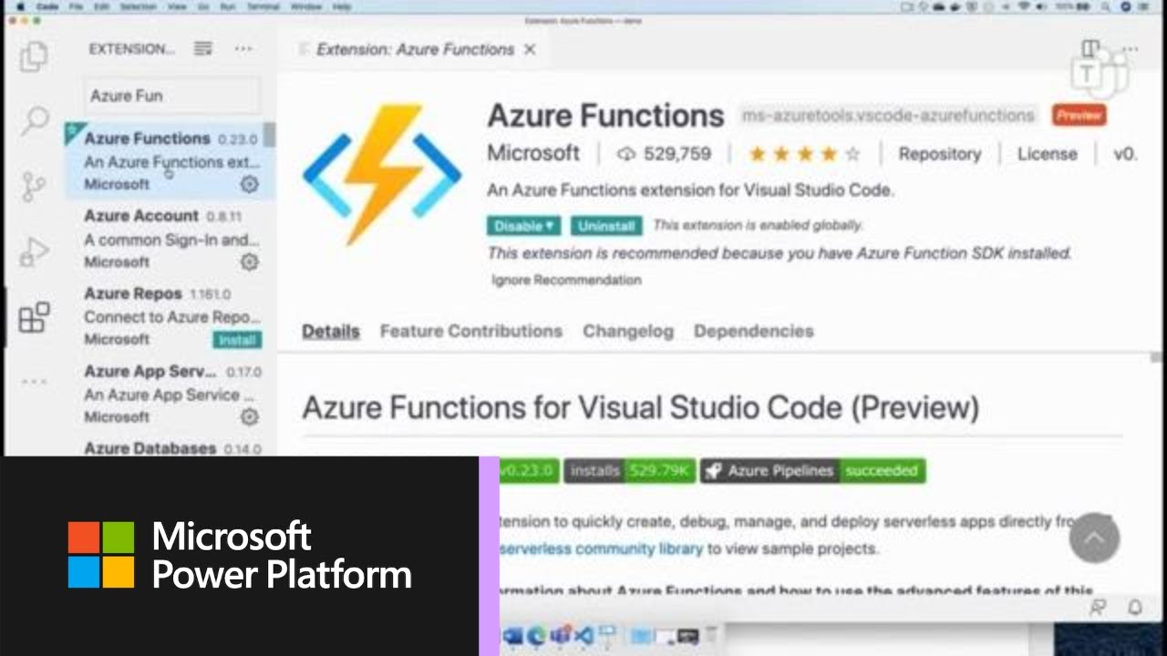Click the extension list scrollbar
The image size is (1167, 656).
(x=270, y=135)
